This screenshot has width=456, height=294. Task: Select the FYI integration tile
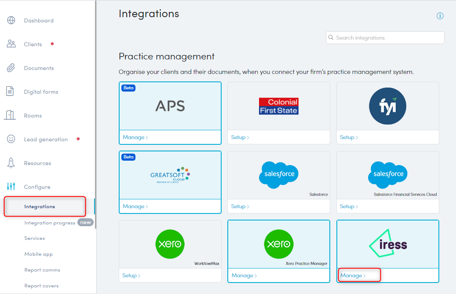387,106
